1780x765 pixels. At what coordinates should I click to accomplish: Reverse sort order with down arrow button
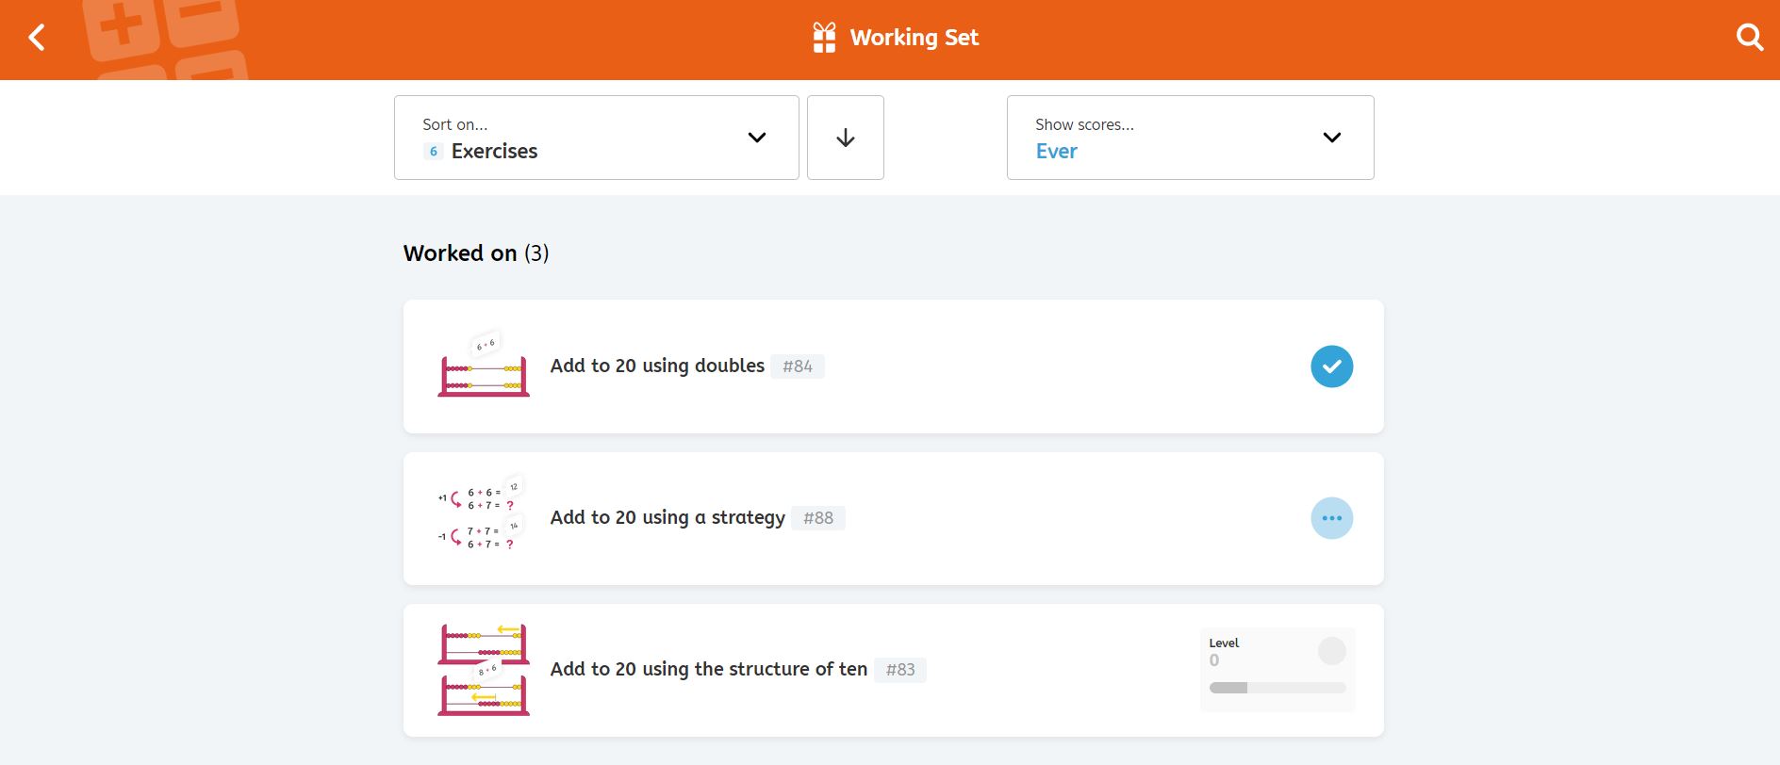tap(845, 138)
